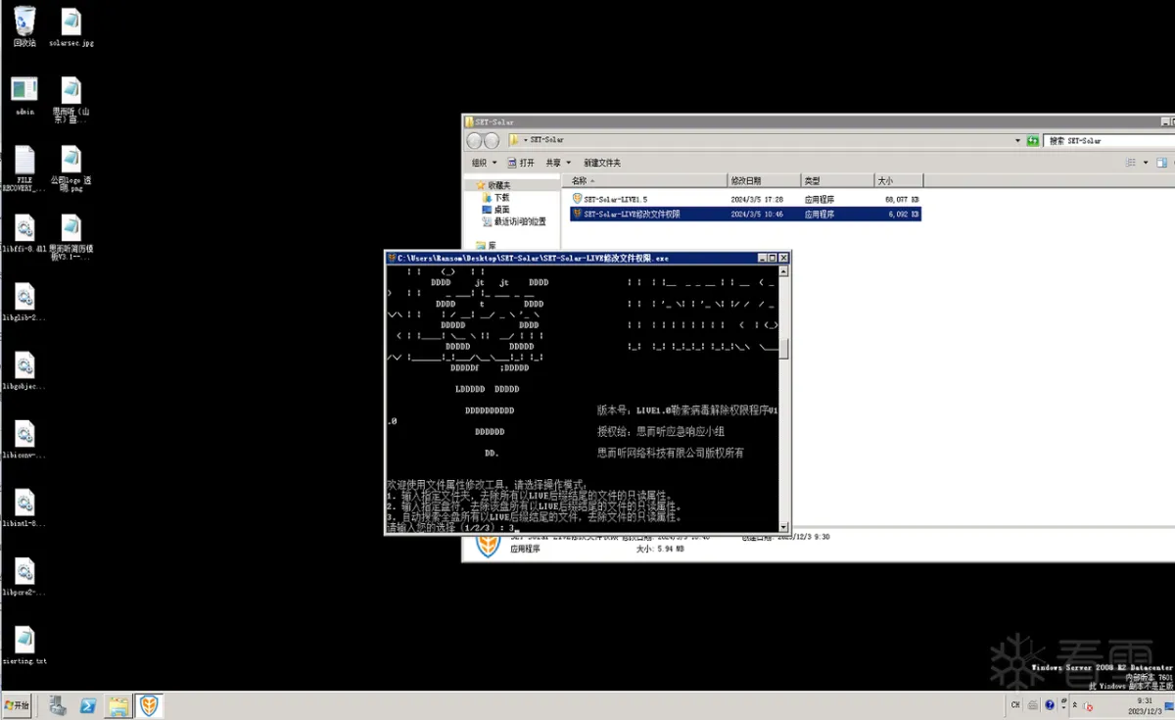The width and height of the screenshot is (1175, 720).
Task: Select the SET-Solar-LIVE1.5 file
Action: coord(745,199)
